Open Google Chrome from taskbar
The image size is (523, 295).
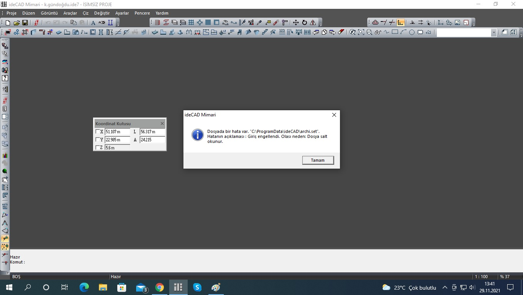[160, 287]
